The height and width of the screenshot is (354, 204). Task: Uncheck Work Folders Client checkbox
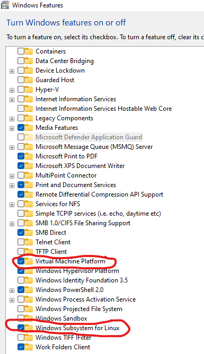[21, 347]
